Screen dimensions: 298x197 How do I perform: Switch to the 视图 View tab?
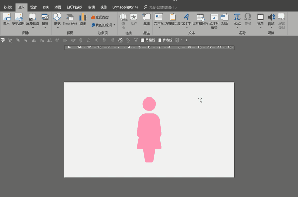pyautogui.click(x=104, y=7)
